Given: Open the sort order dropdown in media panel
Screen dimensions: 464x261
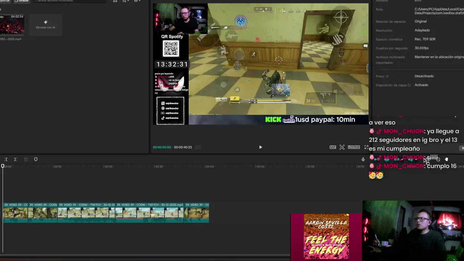Looking at the screenshot, I should coord(126,1).
